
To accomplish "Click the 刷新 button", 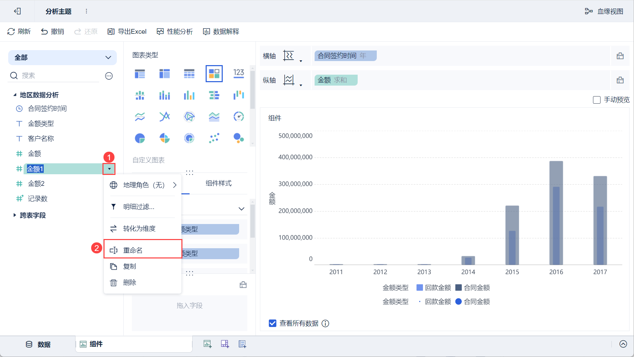I will tap(19, 32).
